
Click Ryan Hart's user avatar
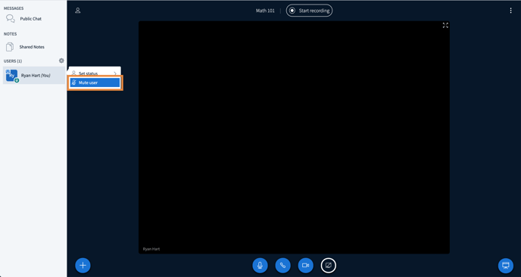click(x=11, y=76)
